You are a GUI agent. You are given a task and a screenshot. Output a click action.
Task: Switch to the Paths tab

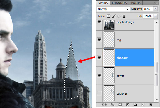click(x=136, y=3)
